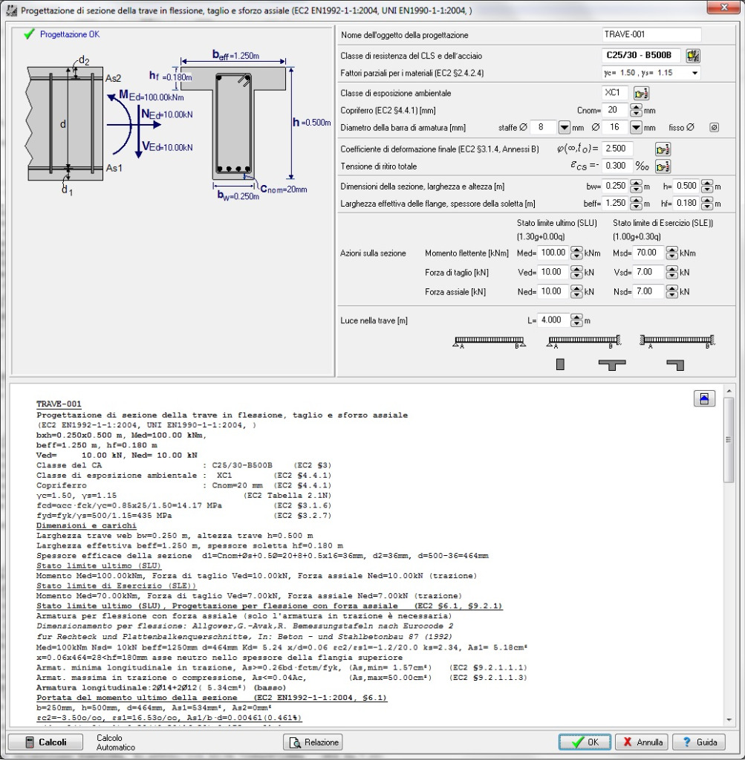Click the report panel save icon
This screenshot has width=745, height=761.
704,399
